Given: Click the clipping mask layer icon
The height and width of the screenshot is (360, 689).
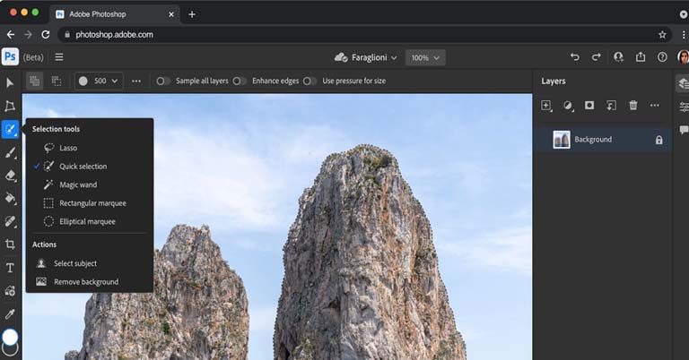Looking at the screenshot, I should 611,106.
